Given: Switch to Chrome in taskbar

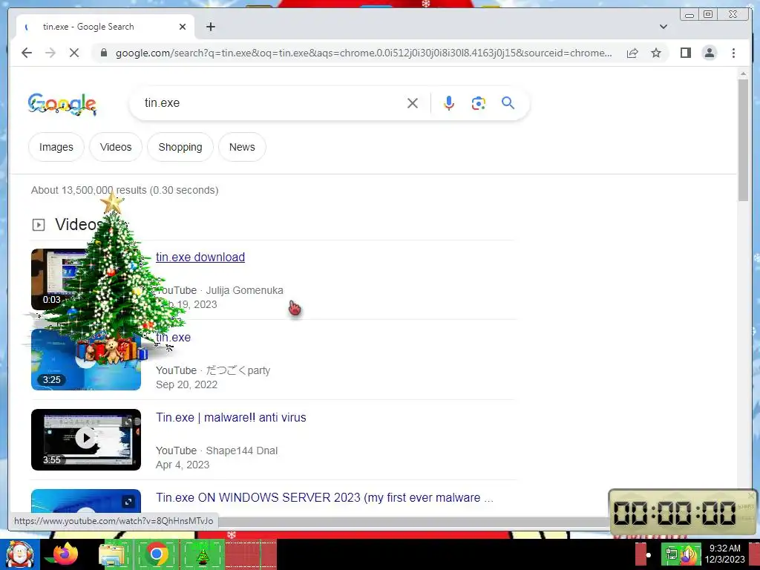Looking at the screenshot, I should [x=157, y=554].
